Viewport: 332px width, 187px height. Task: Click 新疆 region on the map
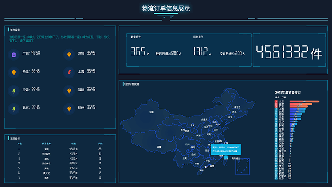(151, 112)
